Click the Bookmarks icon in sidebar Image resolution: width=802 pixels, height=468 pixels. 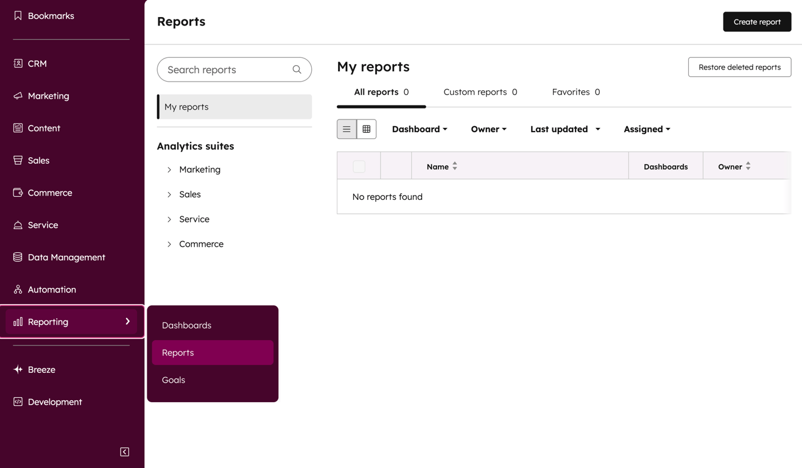18,16
